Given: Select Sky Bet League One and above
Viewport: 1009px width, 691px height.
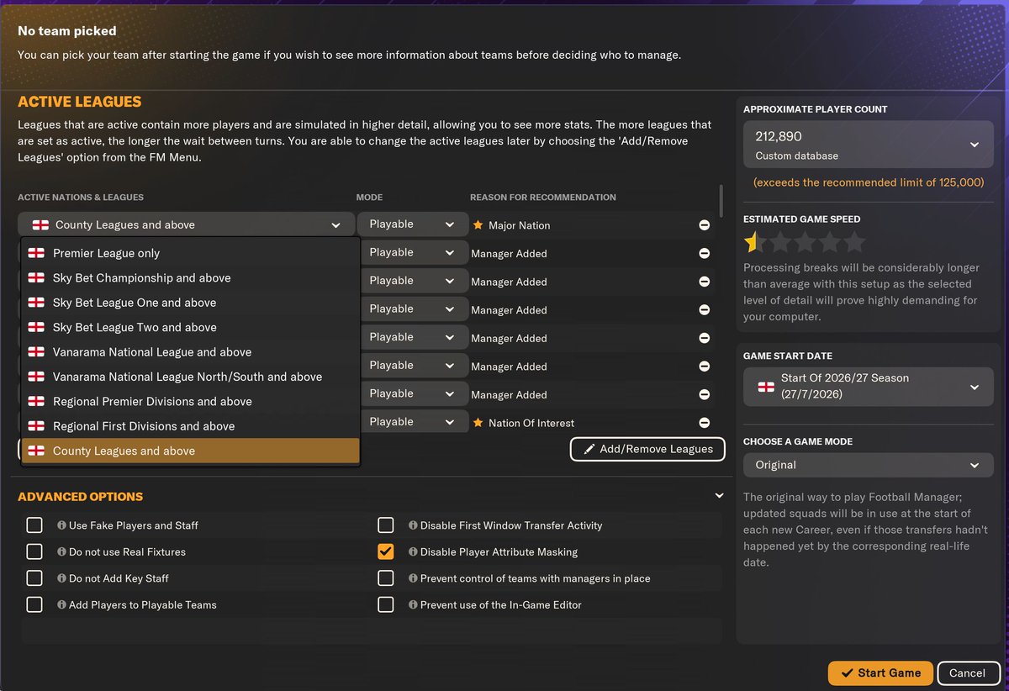Looking at the screenshot, I should tap(191, 303).
